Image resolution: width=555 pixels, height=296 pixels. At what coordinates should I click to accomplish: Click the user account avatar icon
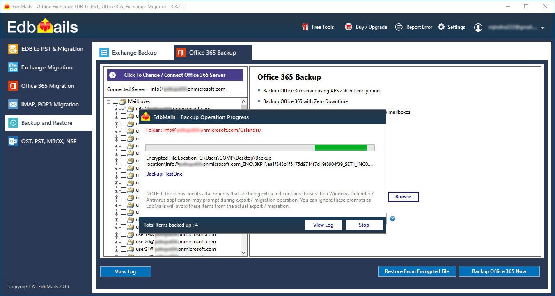point(478,28)
